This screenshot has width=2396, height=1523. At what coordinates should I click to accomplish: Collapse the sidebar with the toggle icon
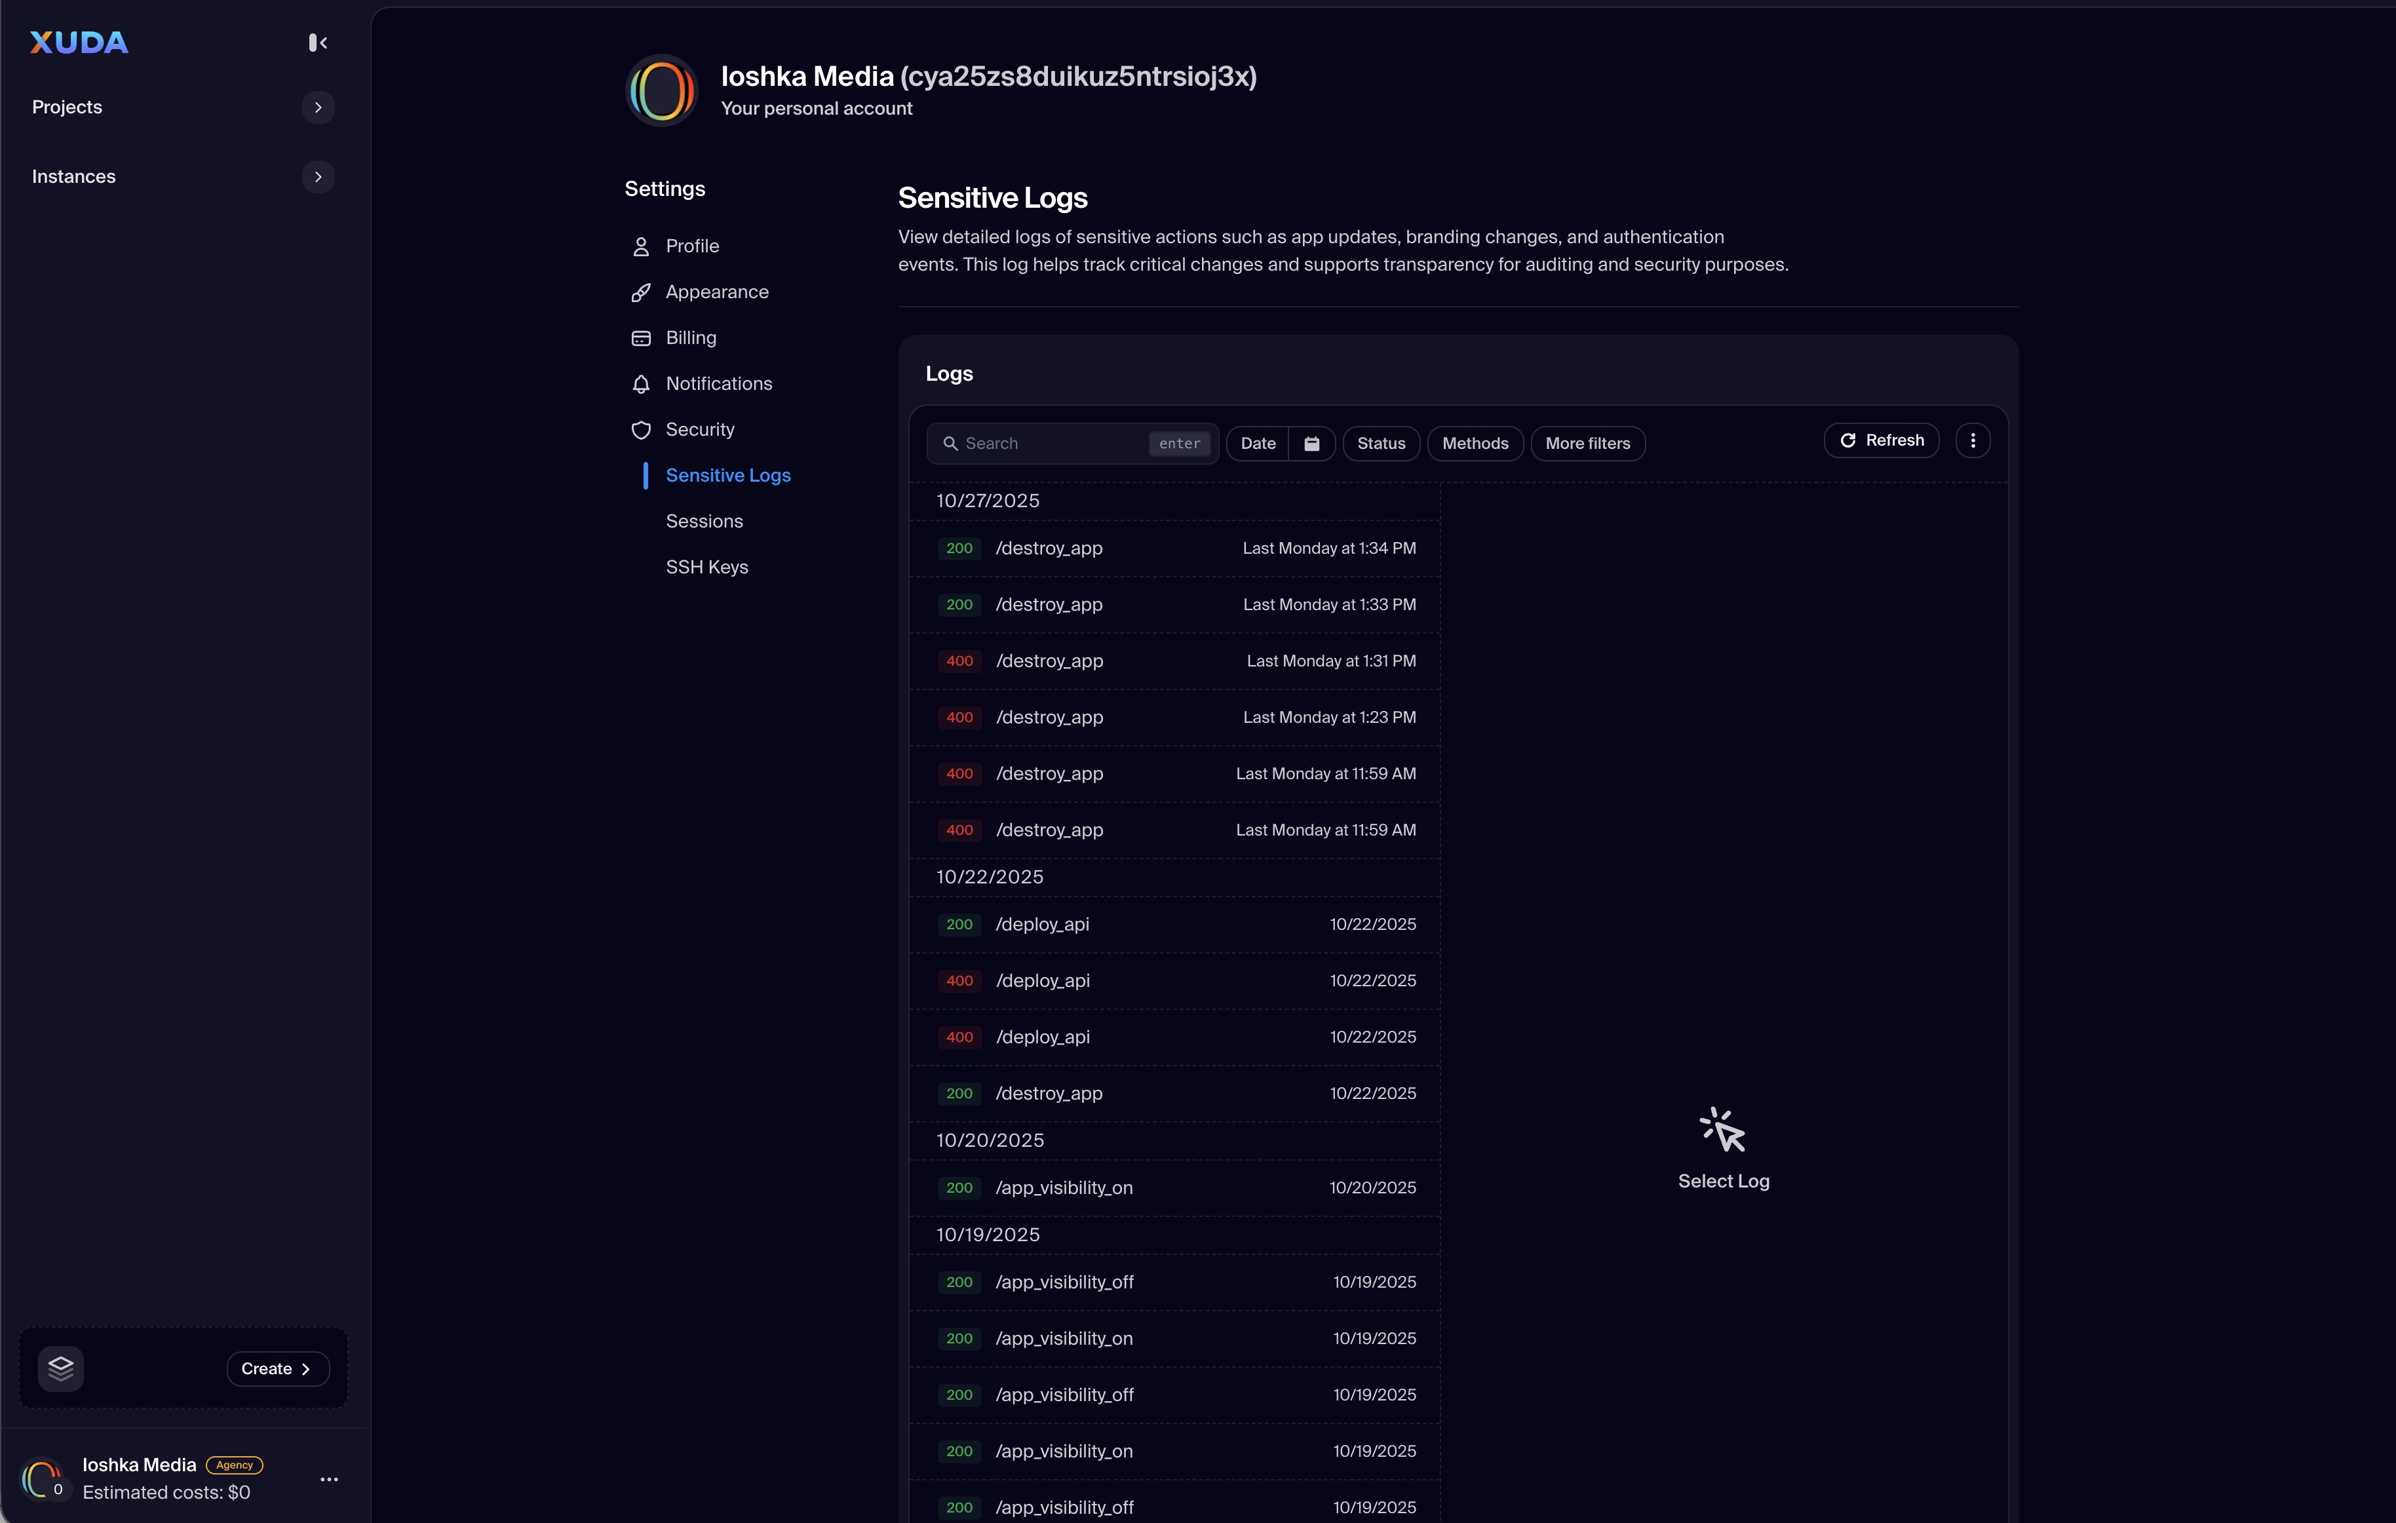pyautogui.click(x=317, y=43)
